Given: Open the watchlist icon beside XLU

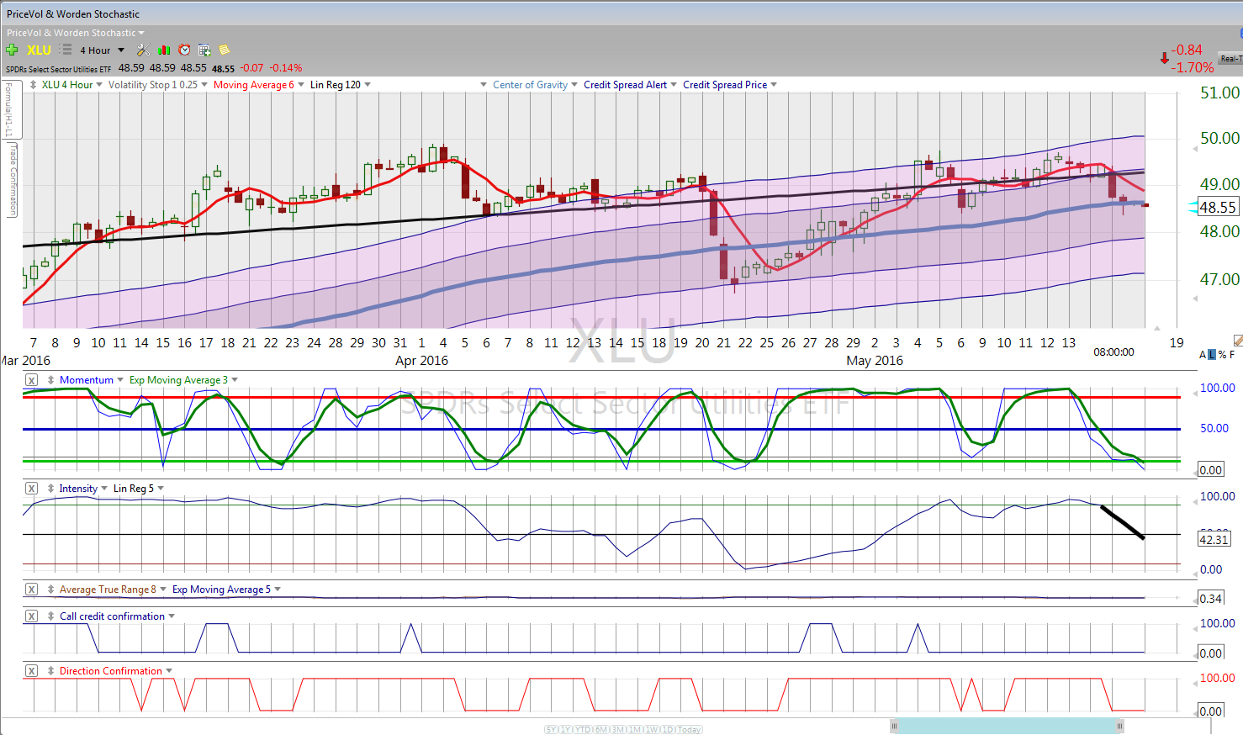Looking at the screenshot, I should click(66, 50).
